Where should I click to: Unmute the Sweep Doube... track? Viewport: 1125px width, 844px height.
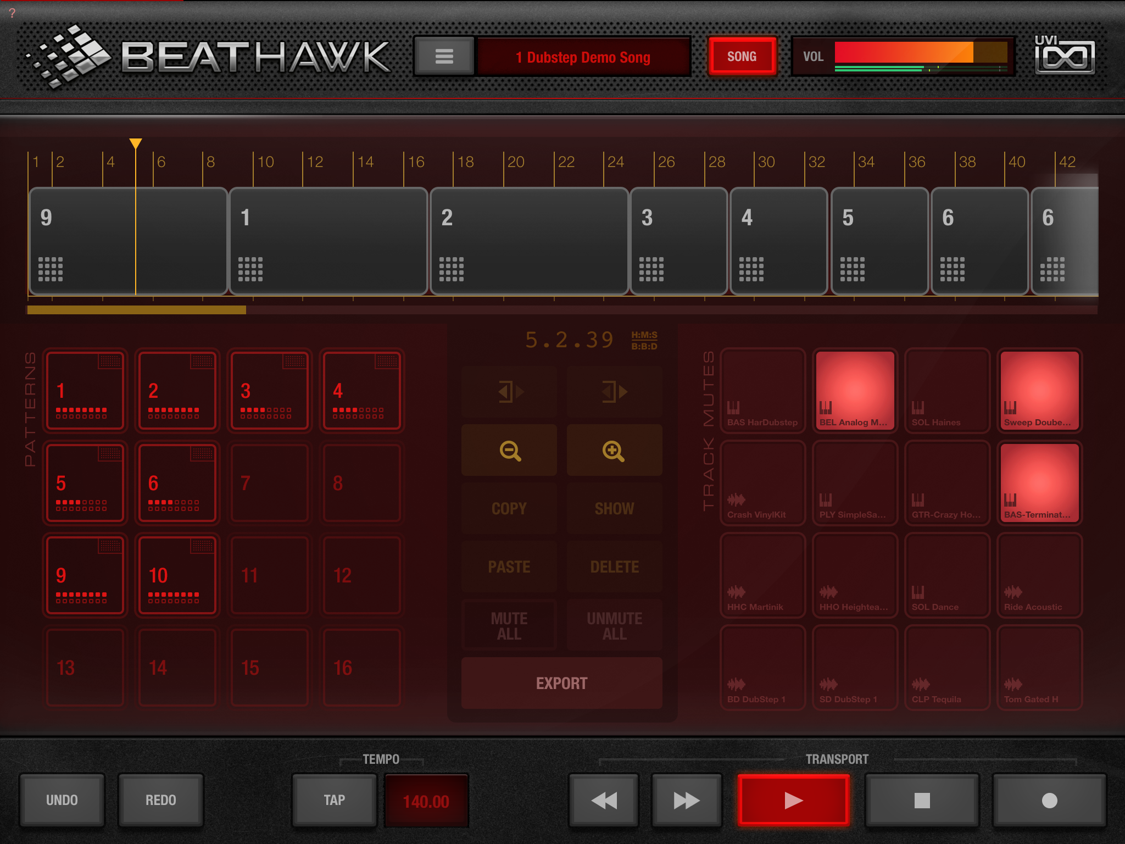[1039, 390]
